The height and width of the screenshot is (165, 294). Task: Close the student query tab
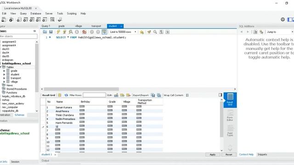121,26
